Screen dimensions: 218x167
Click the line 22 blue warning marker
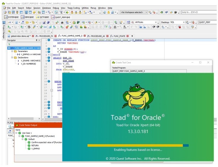49,102
